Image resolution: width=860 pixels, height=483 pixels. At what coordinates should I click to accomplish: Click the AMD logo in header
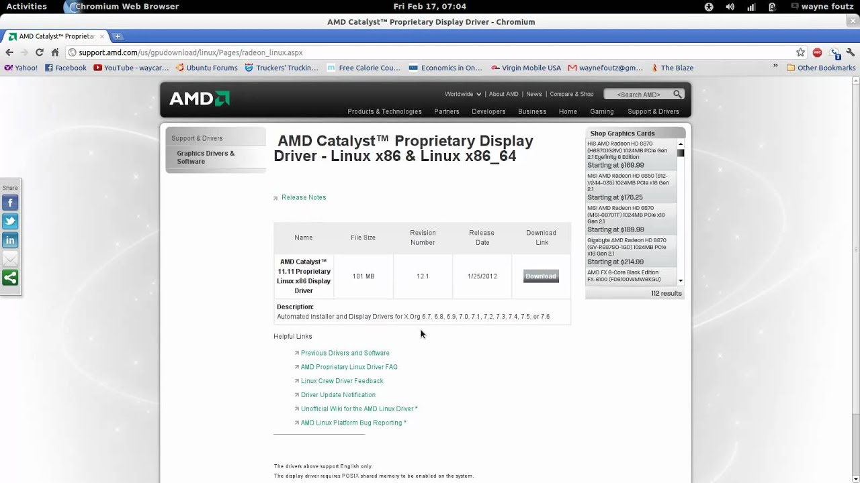click(x=200, y=99)
